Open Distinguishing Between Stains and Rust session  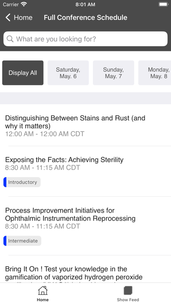(x=85, y=126)
